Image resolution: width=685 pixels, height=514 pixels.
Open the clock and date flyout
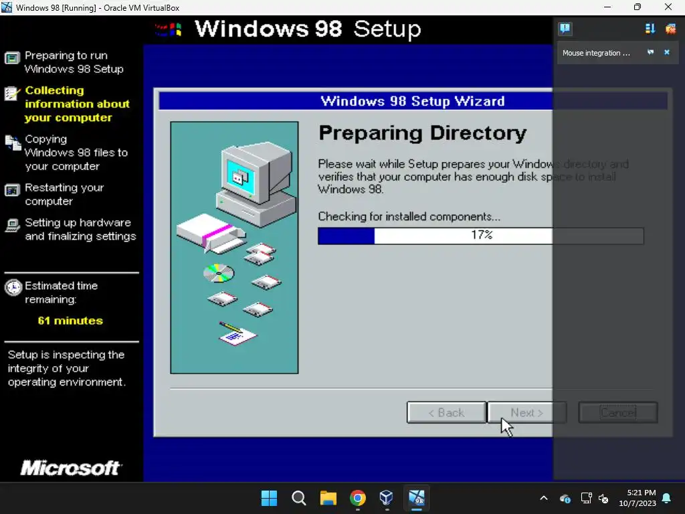[x=638, y=498]
